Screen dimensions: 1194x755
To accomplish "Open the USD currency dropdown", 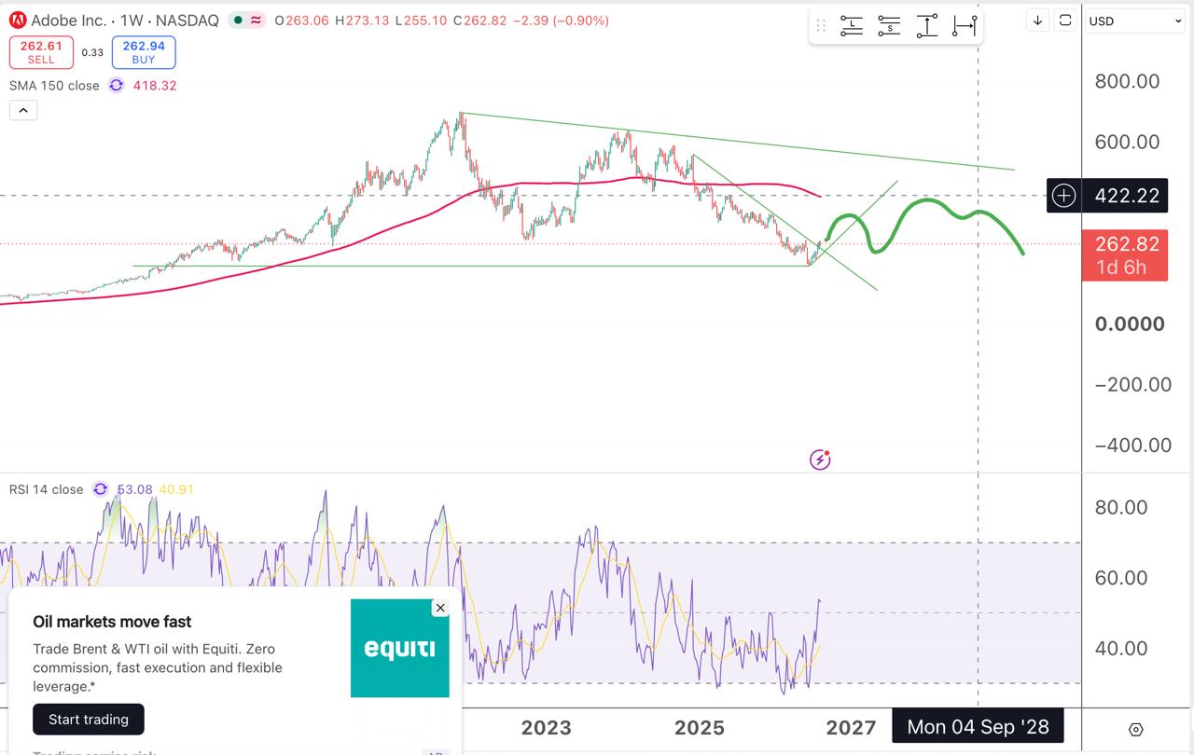I will [1135, 21].
